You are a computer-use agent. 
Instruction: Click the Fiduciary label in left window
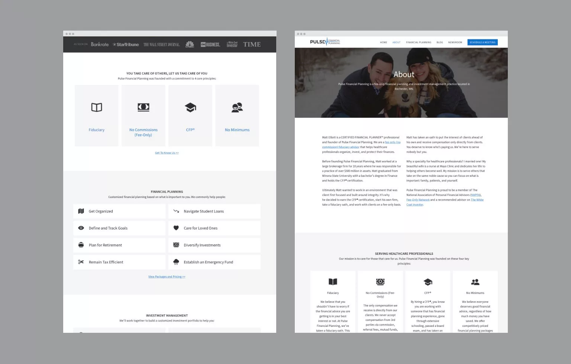click(97, 130)
